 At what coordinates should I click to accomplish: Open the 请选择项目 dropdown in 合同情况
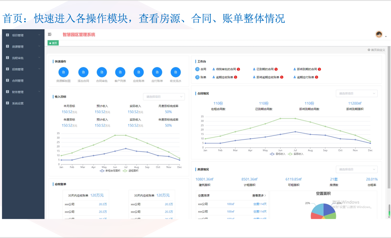click(356, 93)
